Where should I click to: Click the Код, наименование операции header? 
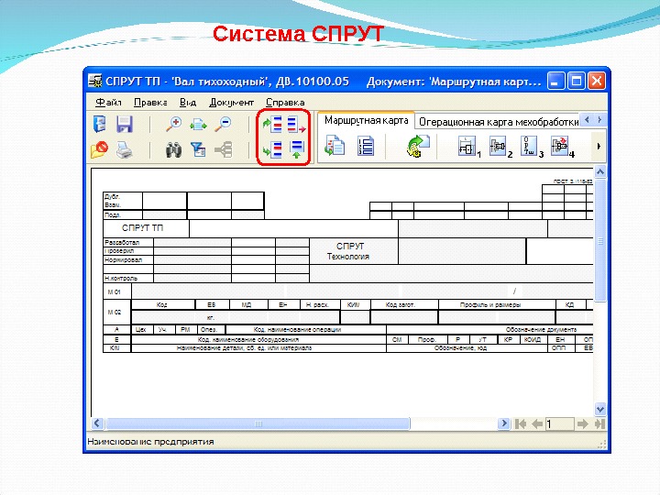click(x=306, y=330)
